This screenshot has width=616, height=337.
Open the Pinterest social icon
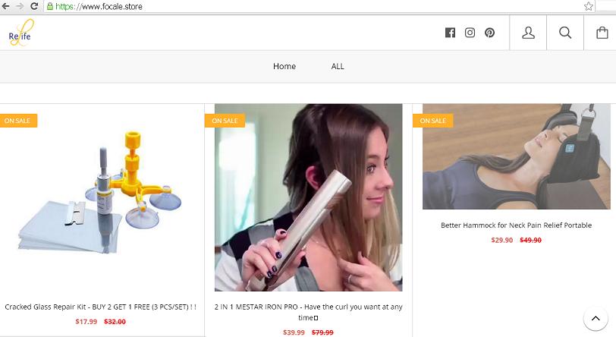click(490, 33)
